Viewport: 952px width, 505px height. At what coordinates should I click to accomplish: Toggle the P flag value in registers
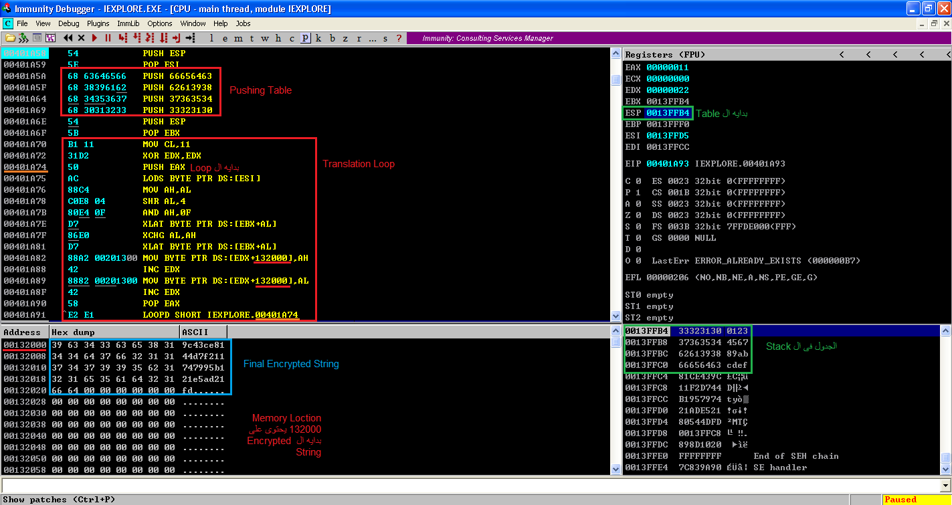pyautogui.click(x=638, y=193)
